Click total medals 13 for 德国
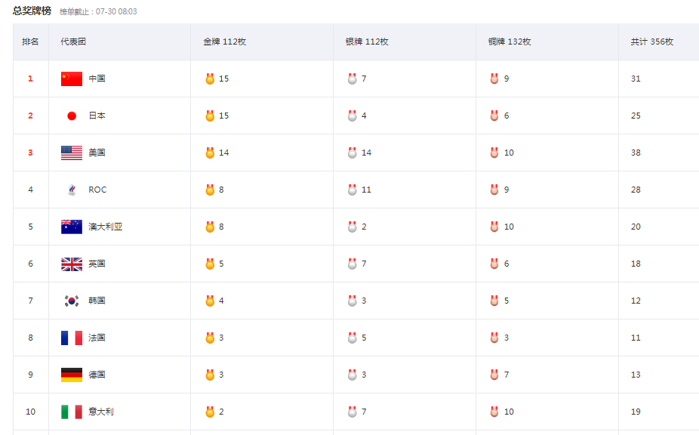 (x=636, y=375)
